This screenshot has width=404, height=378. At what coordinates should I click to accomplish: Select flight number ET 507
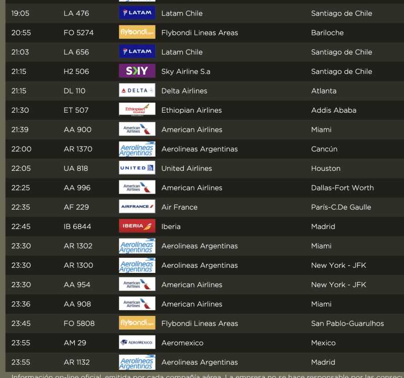coord(76,110)
